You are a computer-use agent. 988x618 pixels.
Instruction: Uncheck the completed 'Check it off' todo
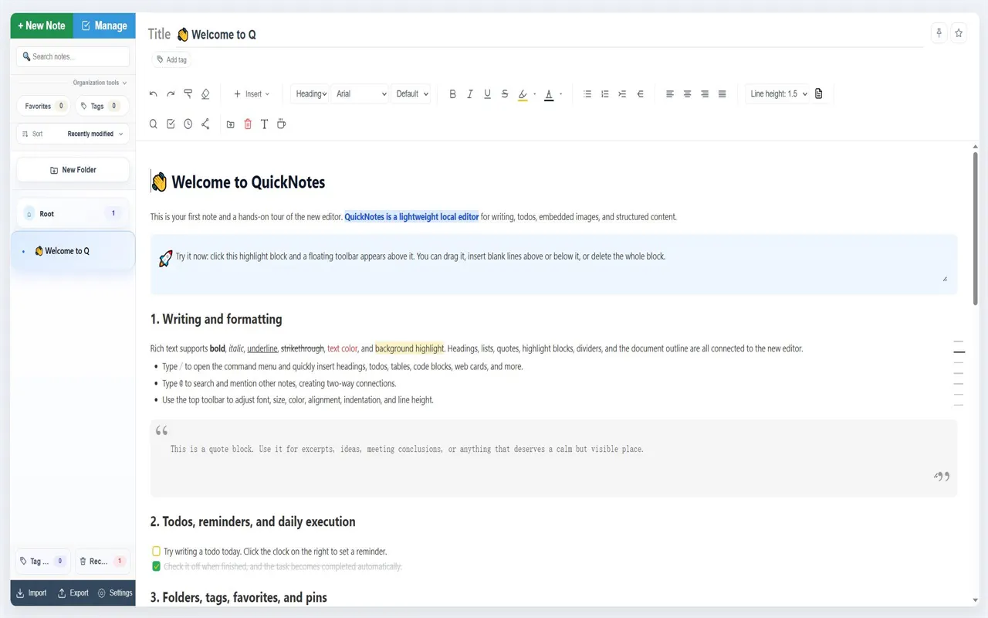point(157,566)
